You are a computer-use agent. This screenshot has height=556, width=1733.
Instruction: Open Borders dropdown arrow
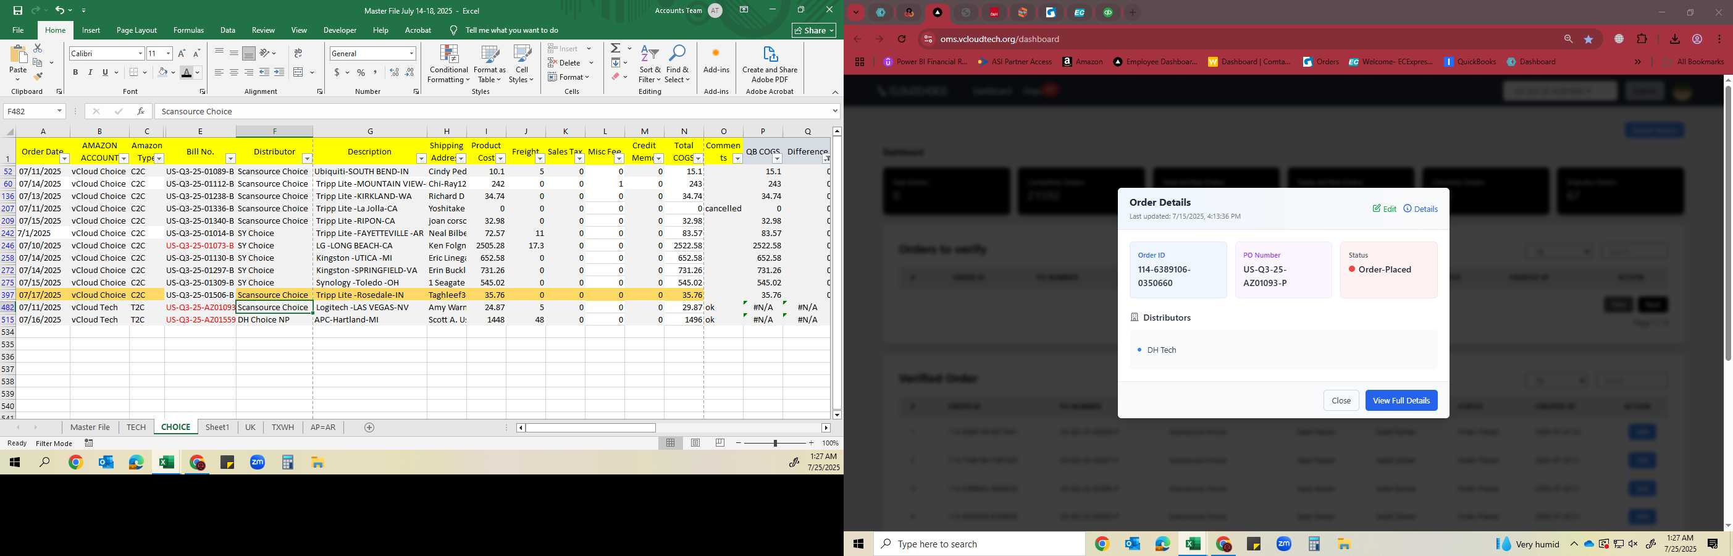(x=145, y=72)
